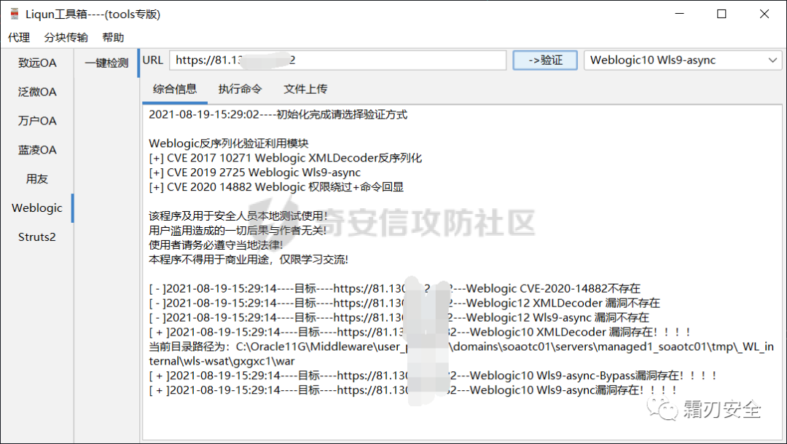Select the 用友 sidebar tab

[x=37, y=179]
